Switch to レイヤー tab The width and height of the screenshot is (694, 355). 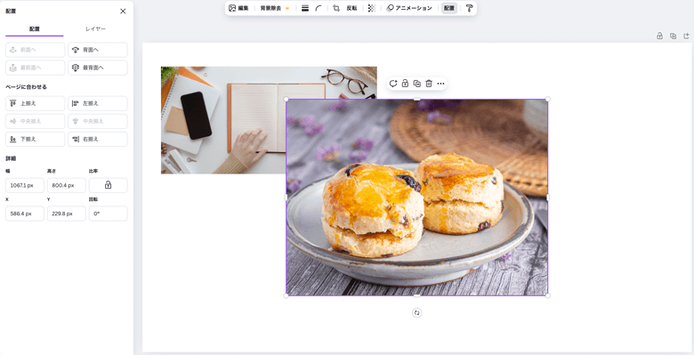pos(95,28)
